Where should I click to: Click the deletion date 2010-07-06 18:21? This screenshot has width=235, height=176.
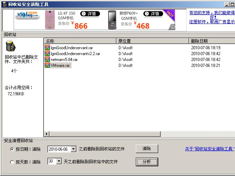(x=206, y=65)
